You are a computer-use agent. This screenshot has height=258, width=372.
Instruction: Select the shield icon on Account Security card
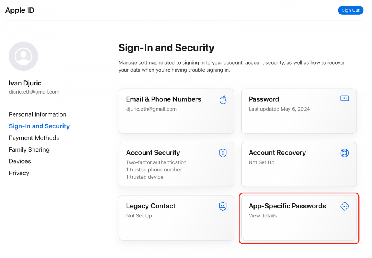coord(223,153)
